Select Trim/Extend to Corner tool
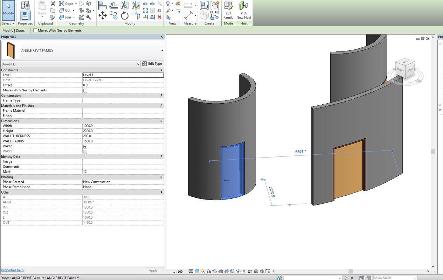Image resolution: width=443 pixels, height=280 pixels. click(136, 15)
